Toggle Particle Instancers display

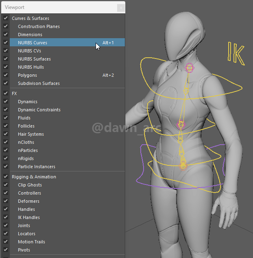click(x=6, y=166)
